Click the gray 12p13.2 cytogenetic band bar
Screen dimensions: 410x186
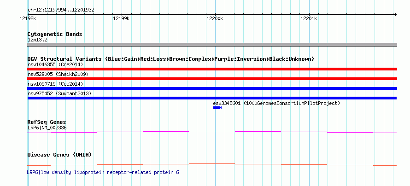tap(212, 45)
